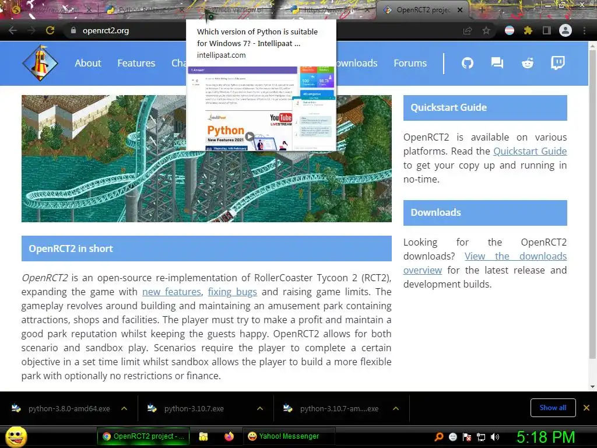Expand options for python-3.8.0-amd64.exe download
This screenshot has width=597, height=448.
tap(124, 408)
